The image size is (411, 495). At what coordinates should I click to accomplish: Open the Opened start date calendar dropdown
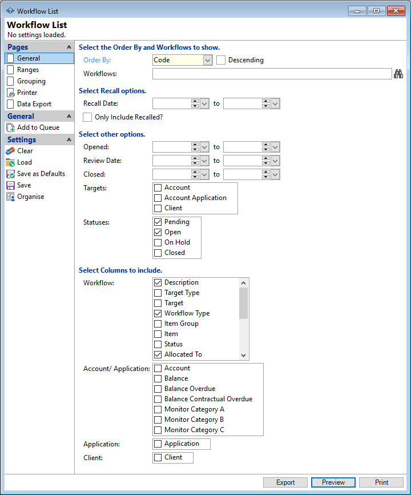coord(205,147)
